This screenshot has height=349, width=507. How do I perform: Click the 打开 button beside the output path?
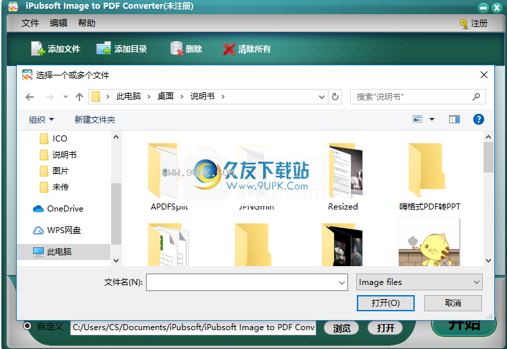click(x=385, y=328)
